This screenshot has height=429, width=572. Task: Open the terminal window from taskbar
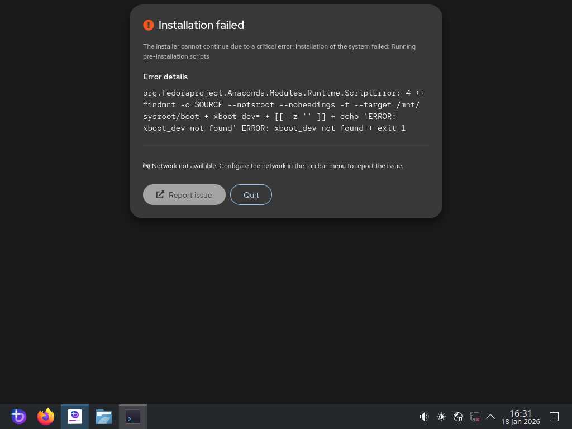[x=133, y=417]
